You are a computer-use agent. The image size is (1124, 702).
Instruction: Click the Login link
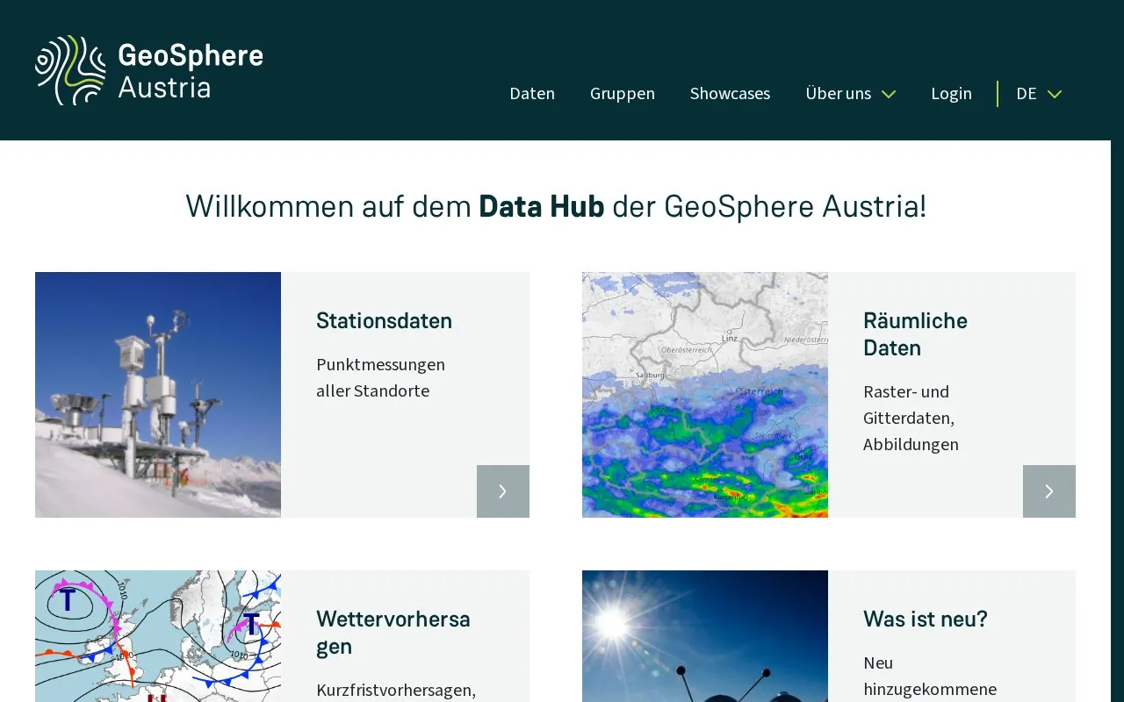coord(951,93)
